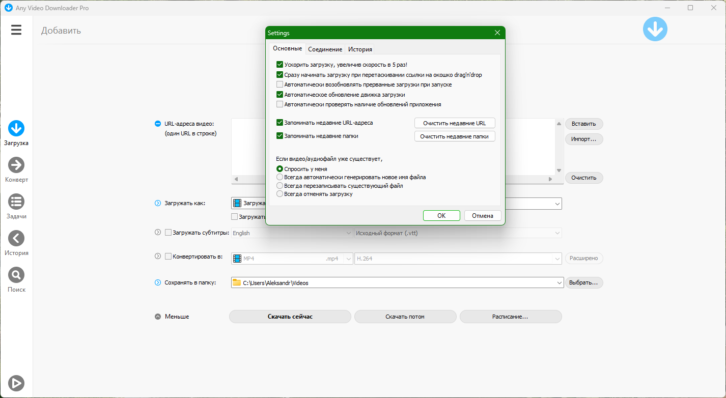Open the История section in sidebar

click(x=16, y=243)
